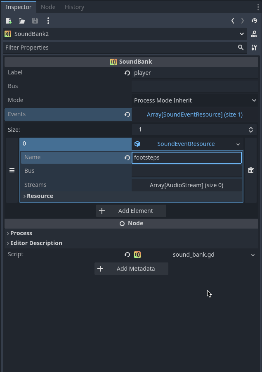Expand the Editor Description section
The width and height of the screenshot is (262, 372).
[x=36, y=243]
